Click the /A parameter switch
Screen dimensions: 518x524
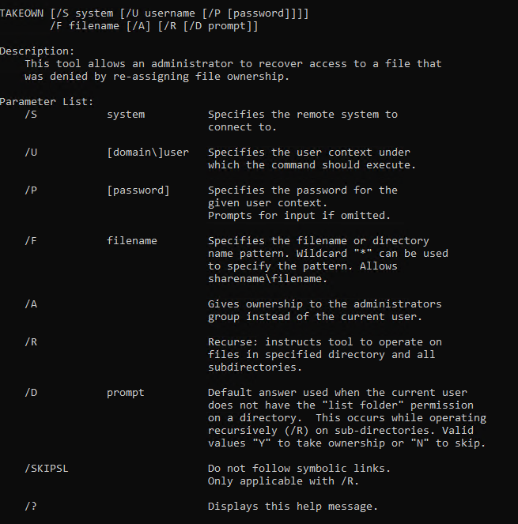[31, 304]
